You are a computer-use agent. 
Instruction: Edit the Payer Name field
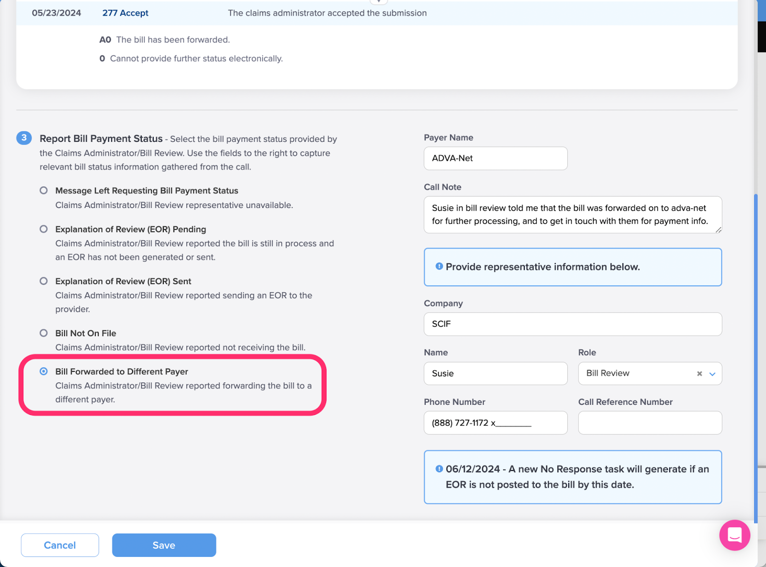coord(496,158)
